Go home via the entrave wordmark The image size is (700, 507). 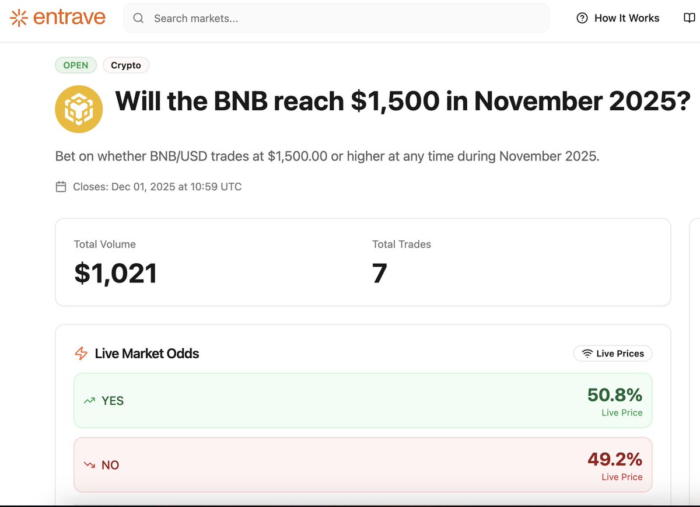[69, 18]
